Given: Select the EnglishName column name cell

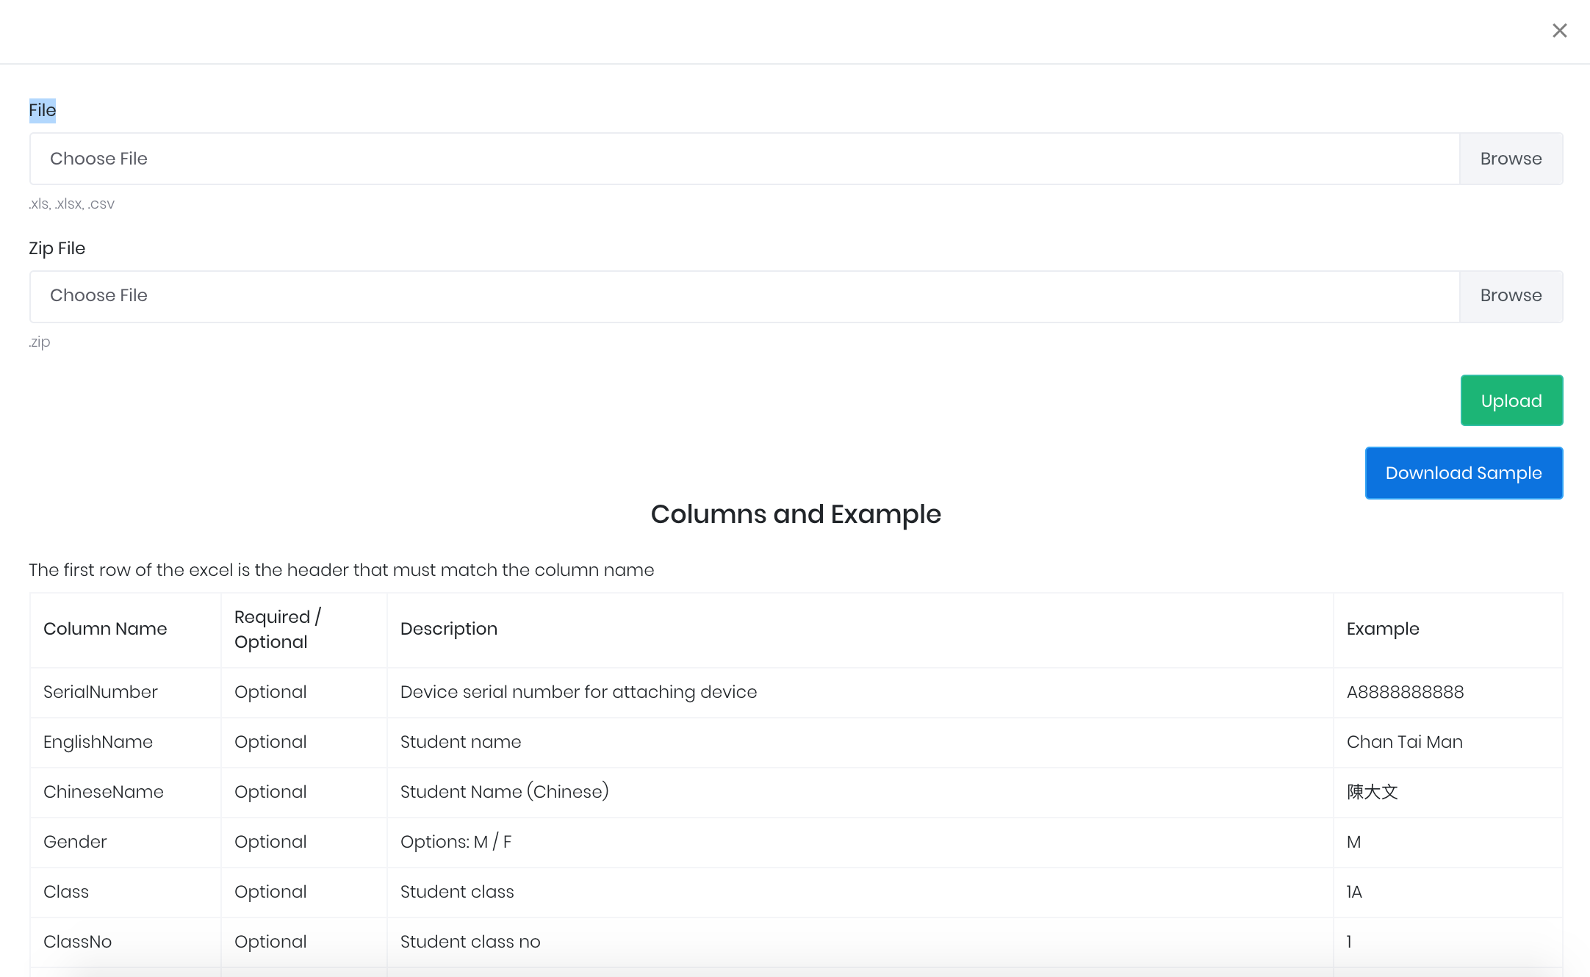Looking at the screenshot, I should (x=98, y=742).
